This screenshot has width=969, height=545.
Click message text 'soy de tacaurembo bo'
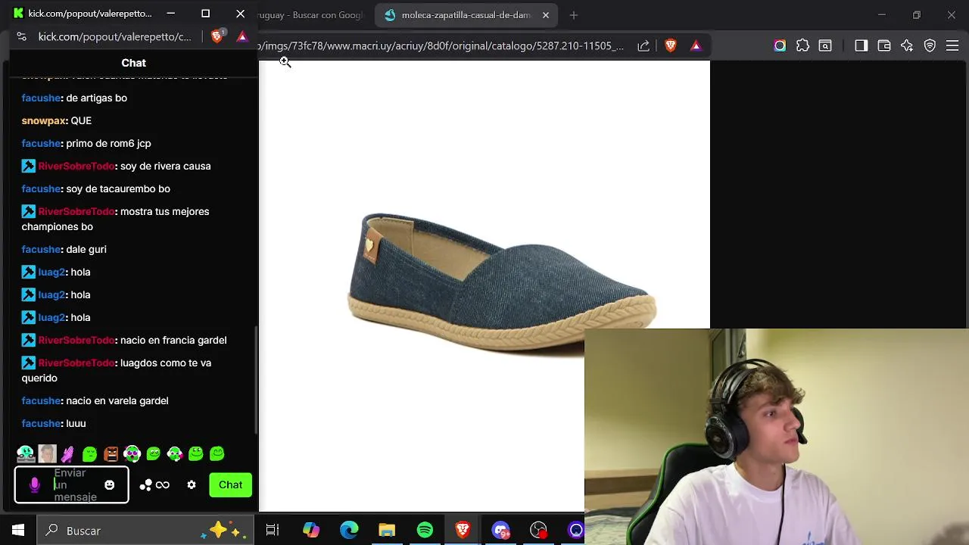click(x=118, y=188)
